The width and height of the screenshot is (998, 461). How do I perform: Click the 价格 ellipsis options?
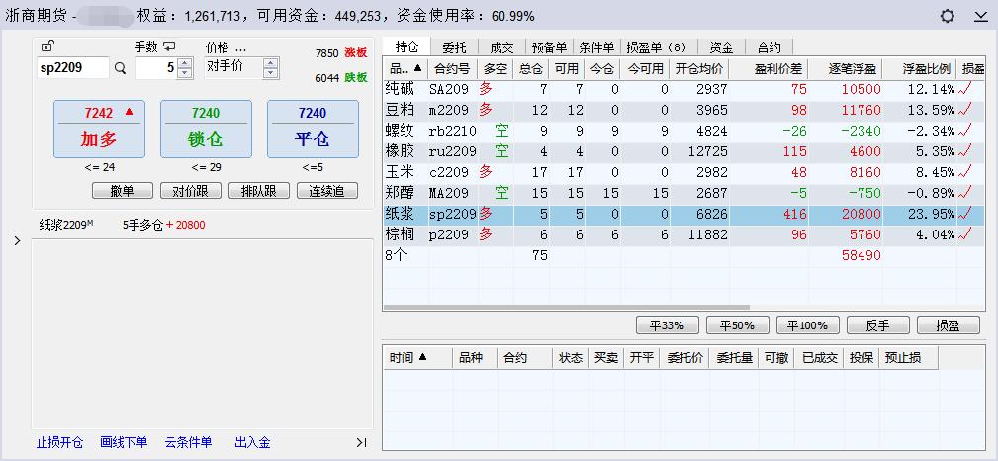tap(239, 47)
